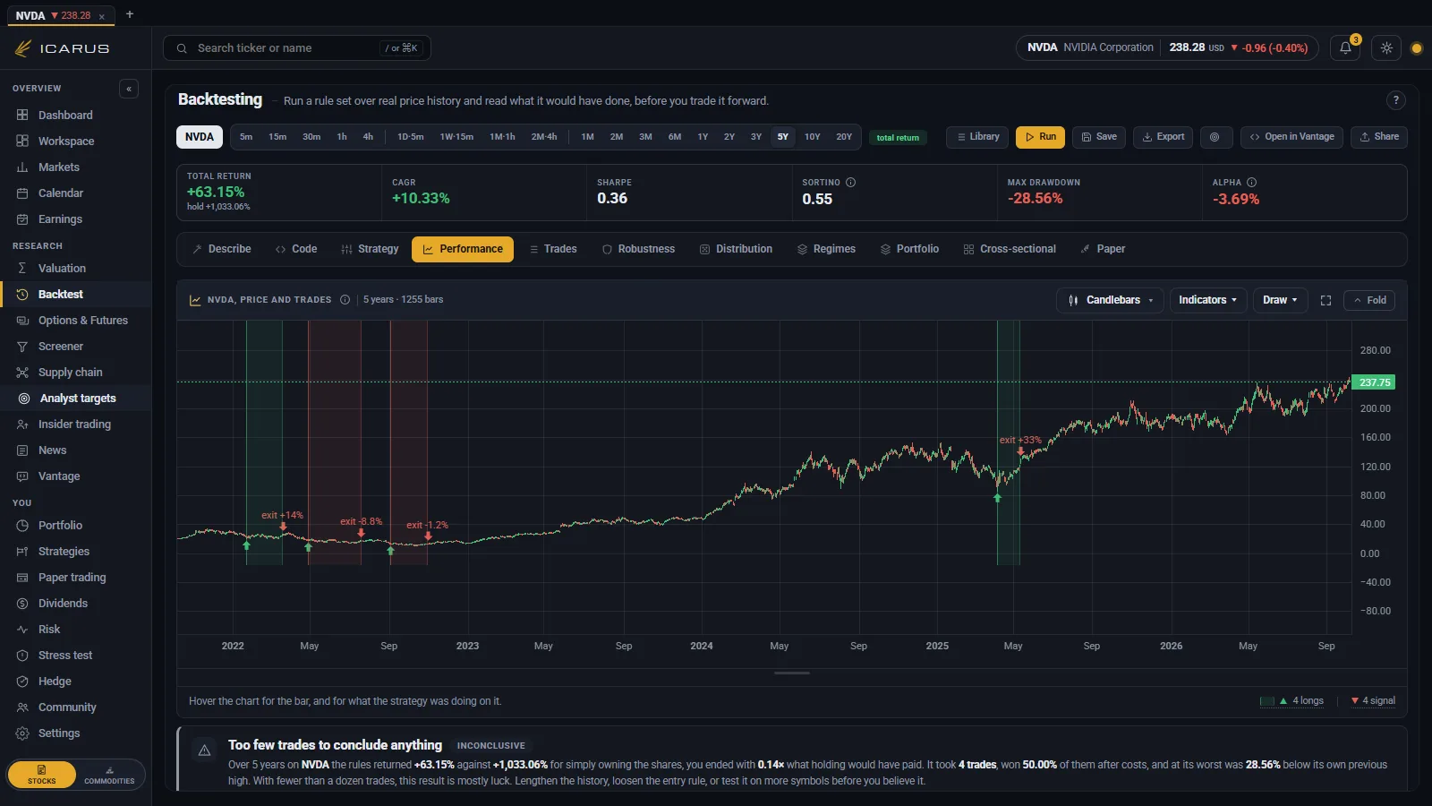
Task: Open the Robustness tab
Action: coord(638,249)
